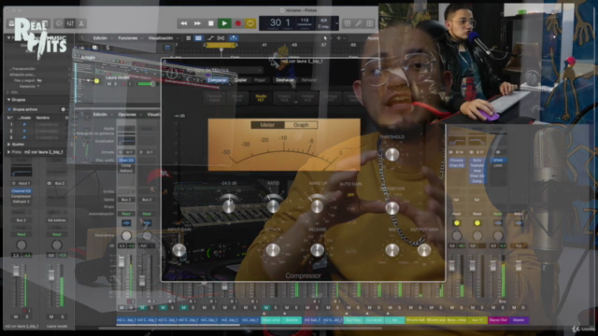Stop playback with the Stop button
Image resolution: width=598 pixels, height=336 pixels.
coord(210,23)
